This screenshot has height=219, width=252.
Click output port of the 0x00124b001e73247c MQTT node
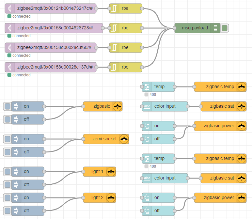[96, 8]
